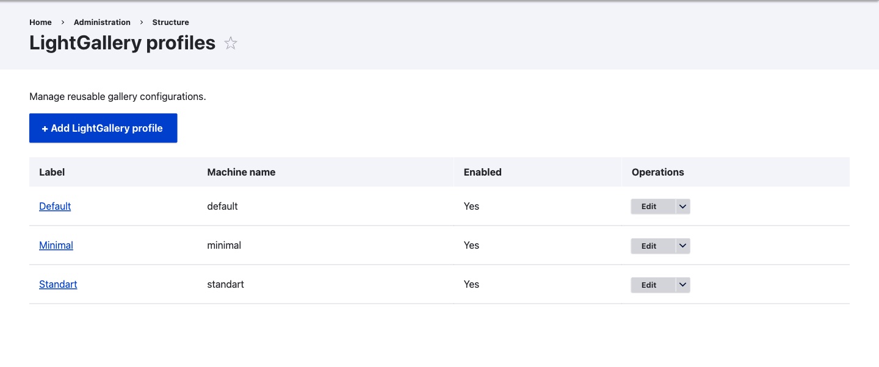This screenshot has width=879, height=367.
Task: Click the LightGallery profiles page title
Action: (122, 43)
